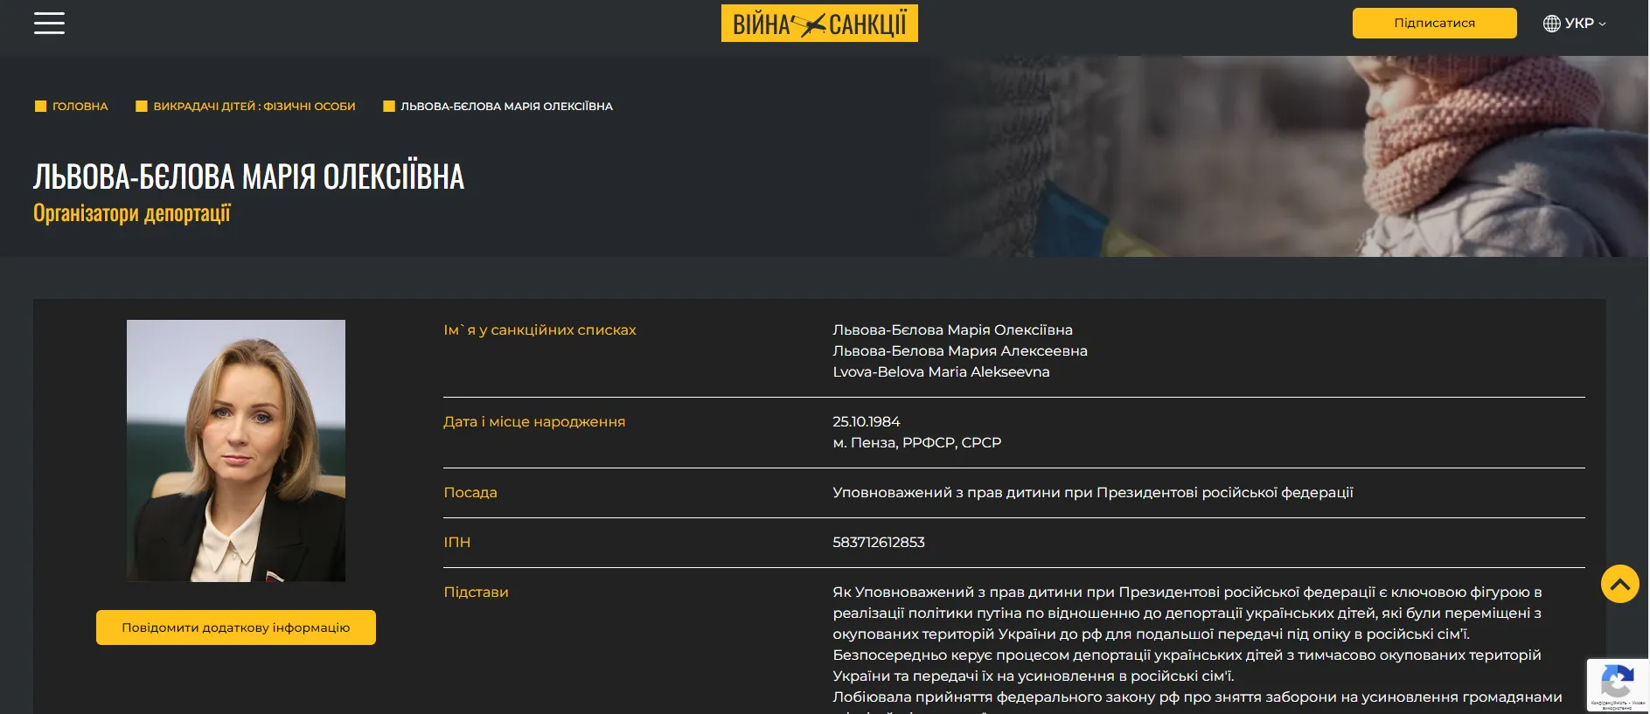This screenshot has height=714, width=1650.
Task: Click the header banner image of child
Action: [1399, 157]
